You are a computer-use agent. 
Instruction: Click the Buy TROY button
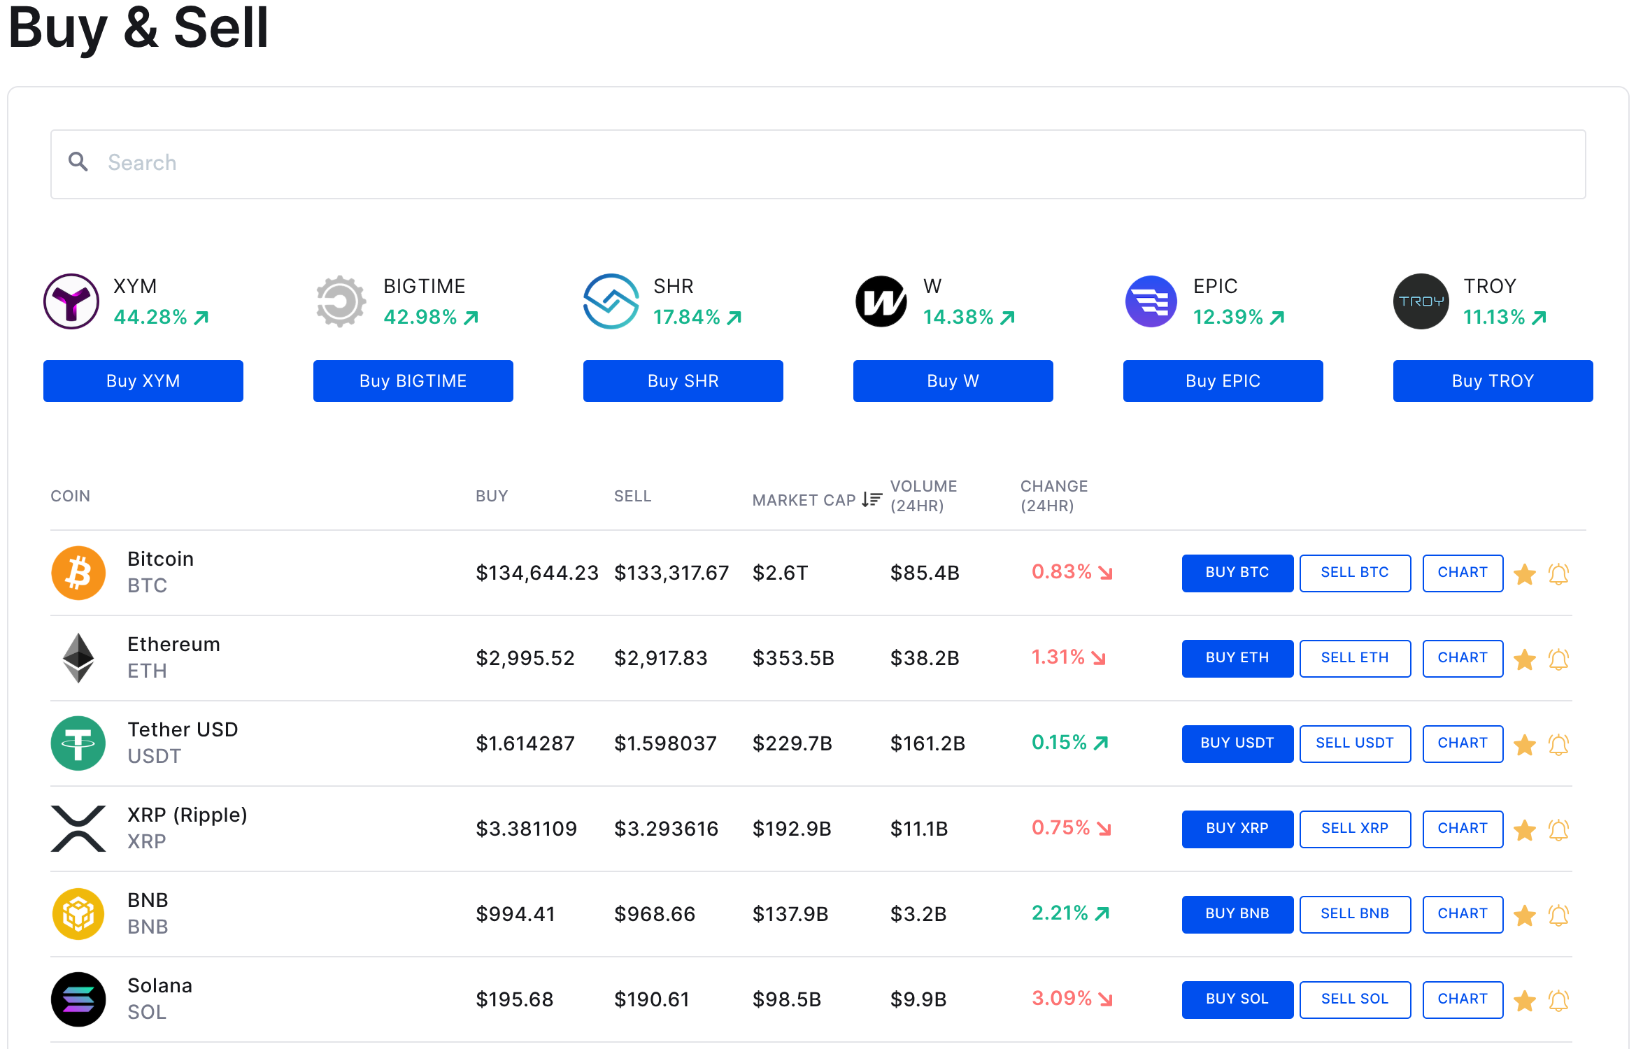(1493, 381)
